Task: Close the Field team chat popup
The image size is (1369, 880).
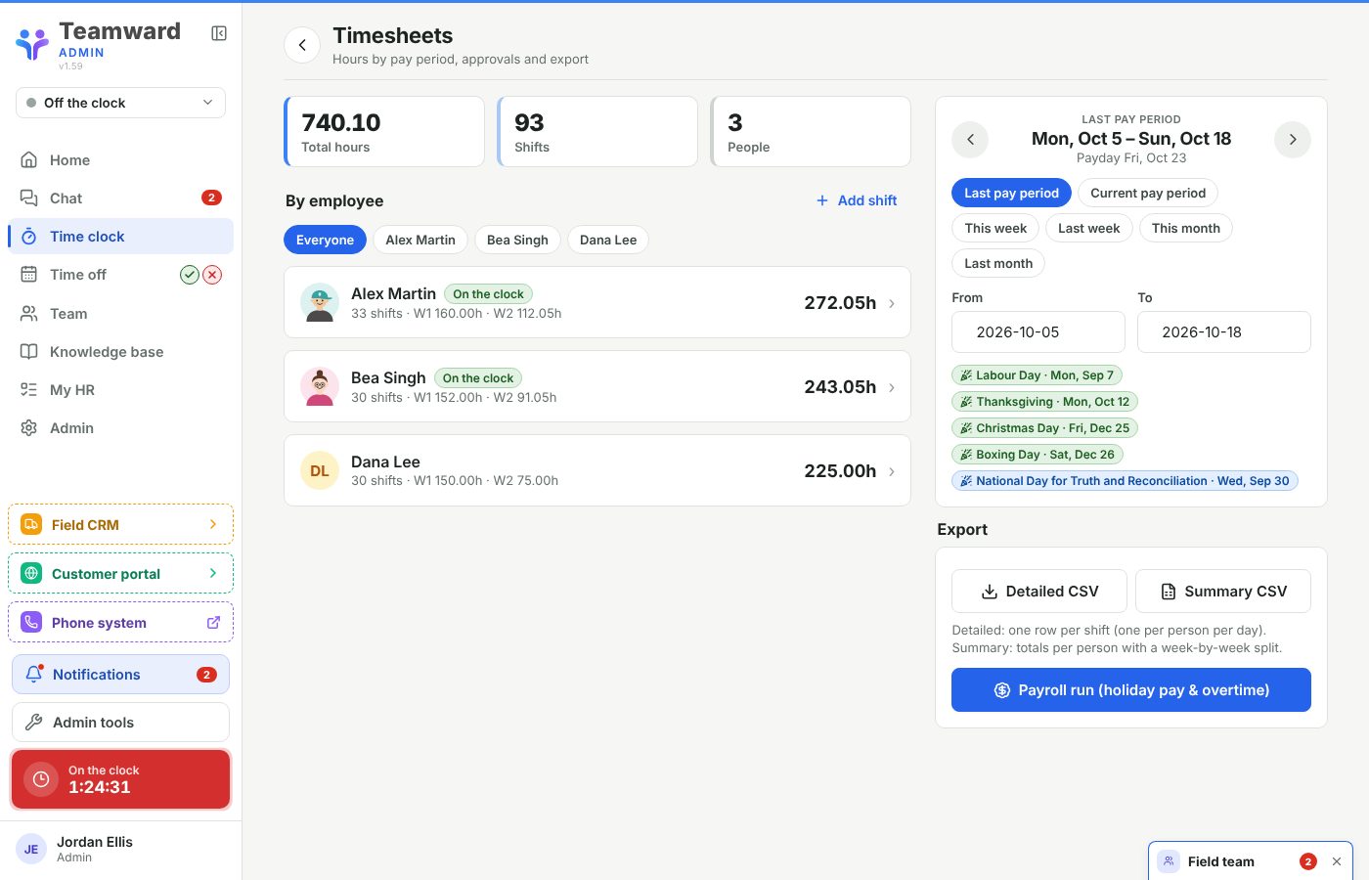Action: tap(1337, 861)
